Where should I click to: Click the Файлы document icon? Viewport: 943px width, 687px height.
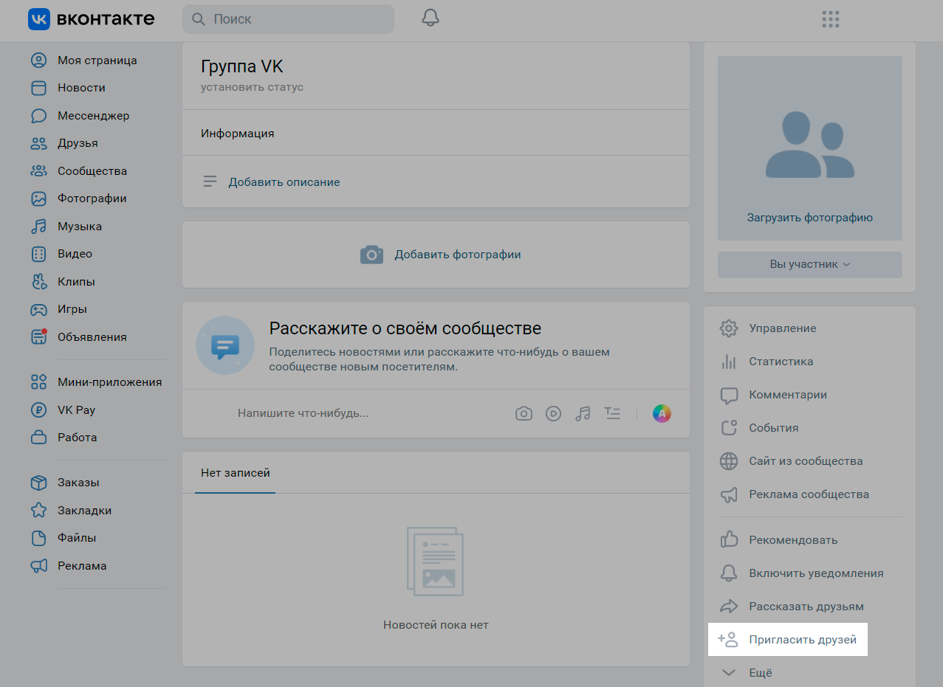(38, 538)
